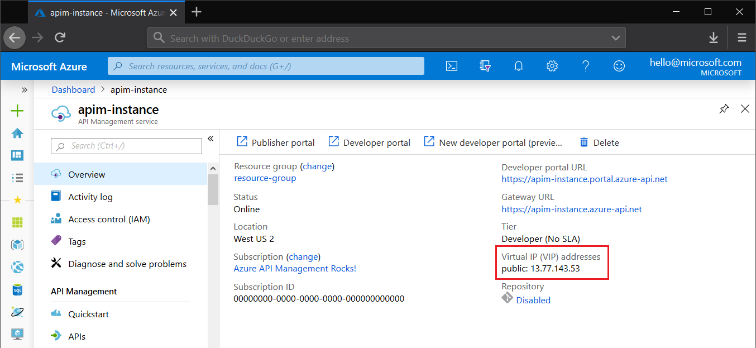
Task: Open a new browser tab
Action: click(197, 12)
